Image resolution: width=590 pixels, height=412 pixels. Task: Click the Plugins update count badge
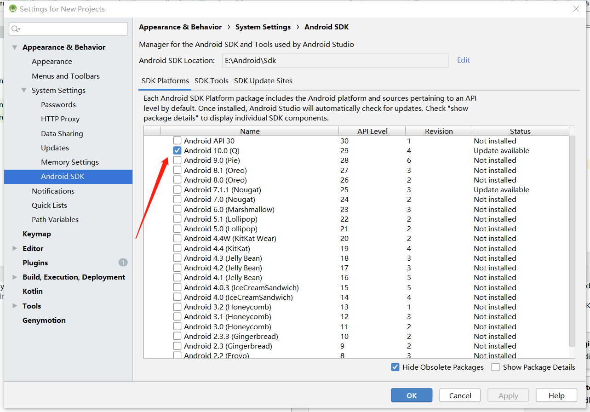pos(123,263)
